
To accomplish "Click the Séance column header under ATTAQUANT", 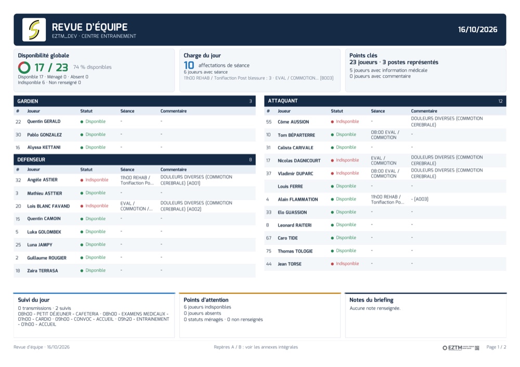I will click(x=378, y=111).
